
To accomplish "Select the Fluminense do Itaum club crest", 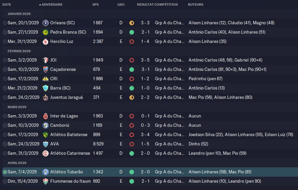I will (x=46, y=181).
